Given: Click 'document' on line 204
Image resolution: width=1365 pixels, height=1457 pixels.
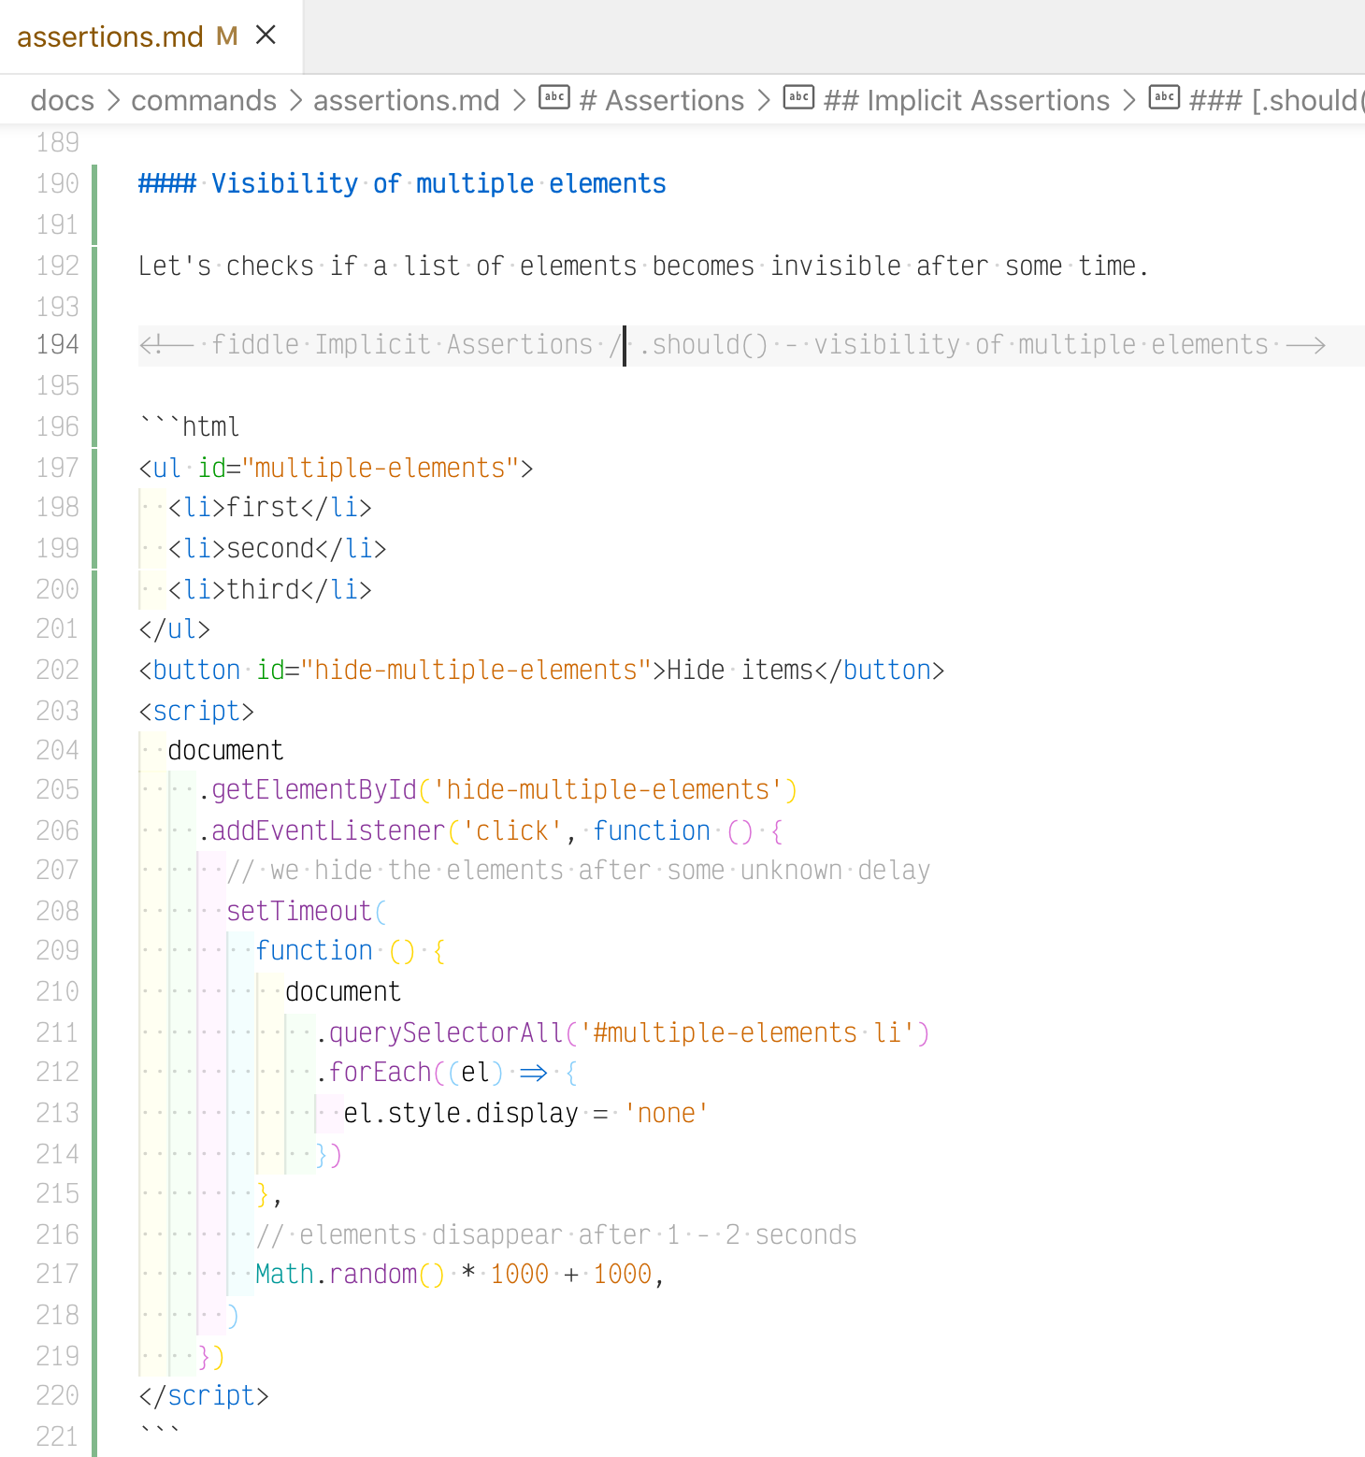Looking at the screenshot, I should [x=225, y=751].
